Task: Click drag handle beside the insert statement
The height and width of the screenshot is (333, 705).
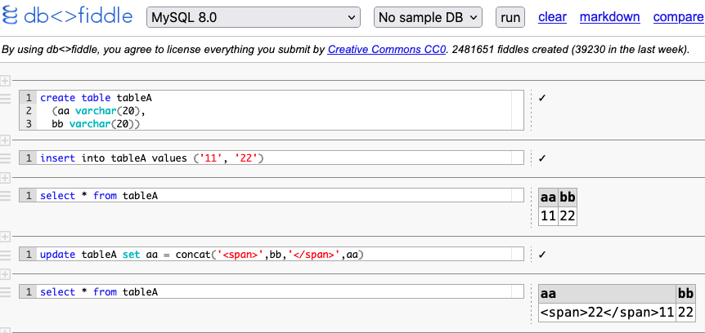Action: coord(5,158)
